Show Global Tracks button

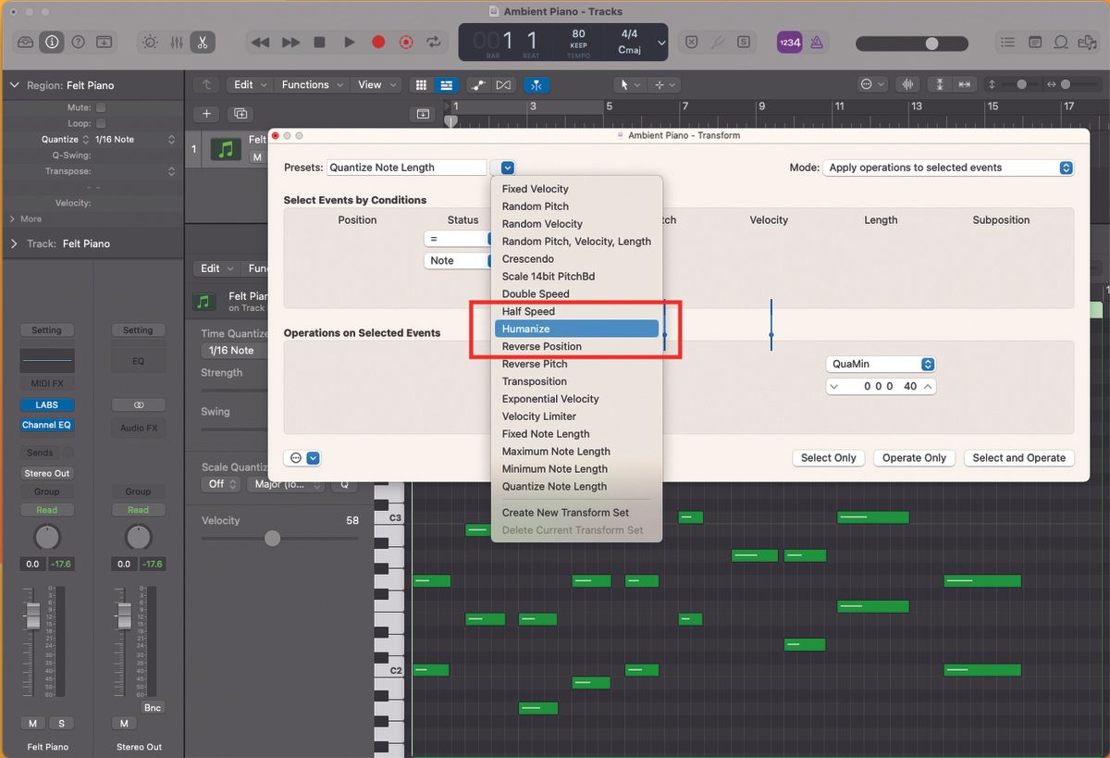pyautogui.click(x=423, y=114)
